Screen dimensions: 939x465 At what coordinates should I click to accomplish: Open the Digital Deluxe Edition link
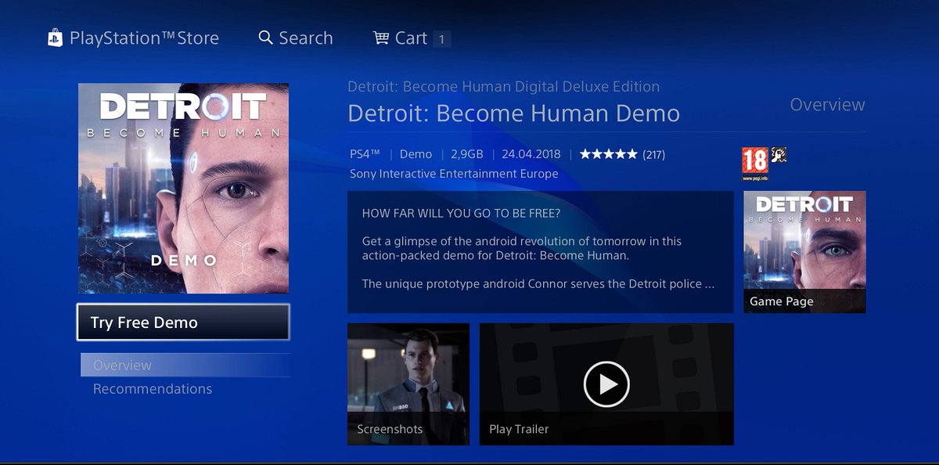[x=503, y=86]
